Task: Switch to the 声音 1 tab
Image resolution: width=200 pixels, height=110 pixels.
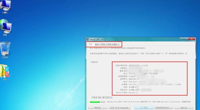Action: 104,45
